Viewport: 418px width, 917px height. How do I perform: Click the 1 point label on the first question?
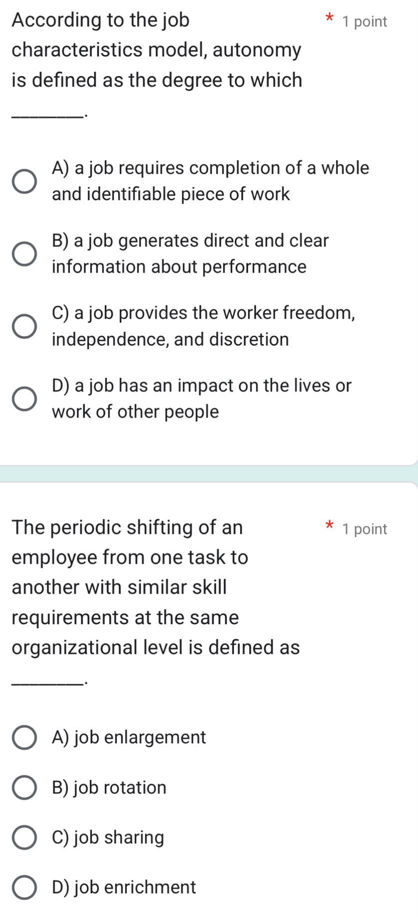pyautogui.click(x=366, y=21)
